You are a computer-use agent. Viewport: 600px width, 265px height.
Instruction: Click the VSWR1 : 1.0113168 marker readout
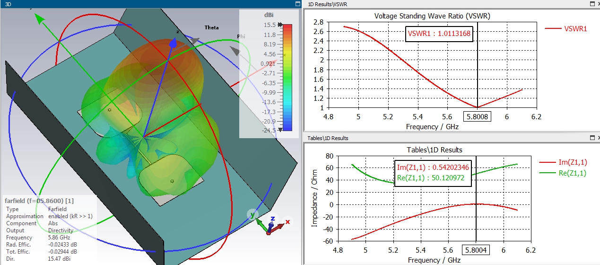pos(439,33)
